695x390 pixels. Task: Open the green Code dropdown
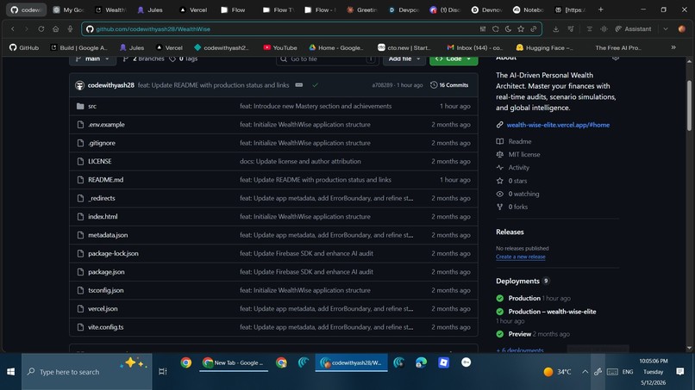454,59
